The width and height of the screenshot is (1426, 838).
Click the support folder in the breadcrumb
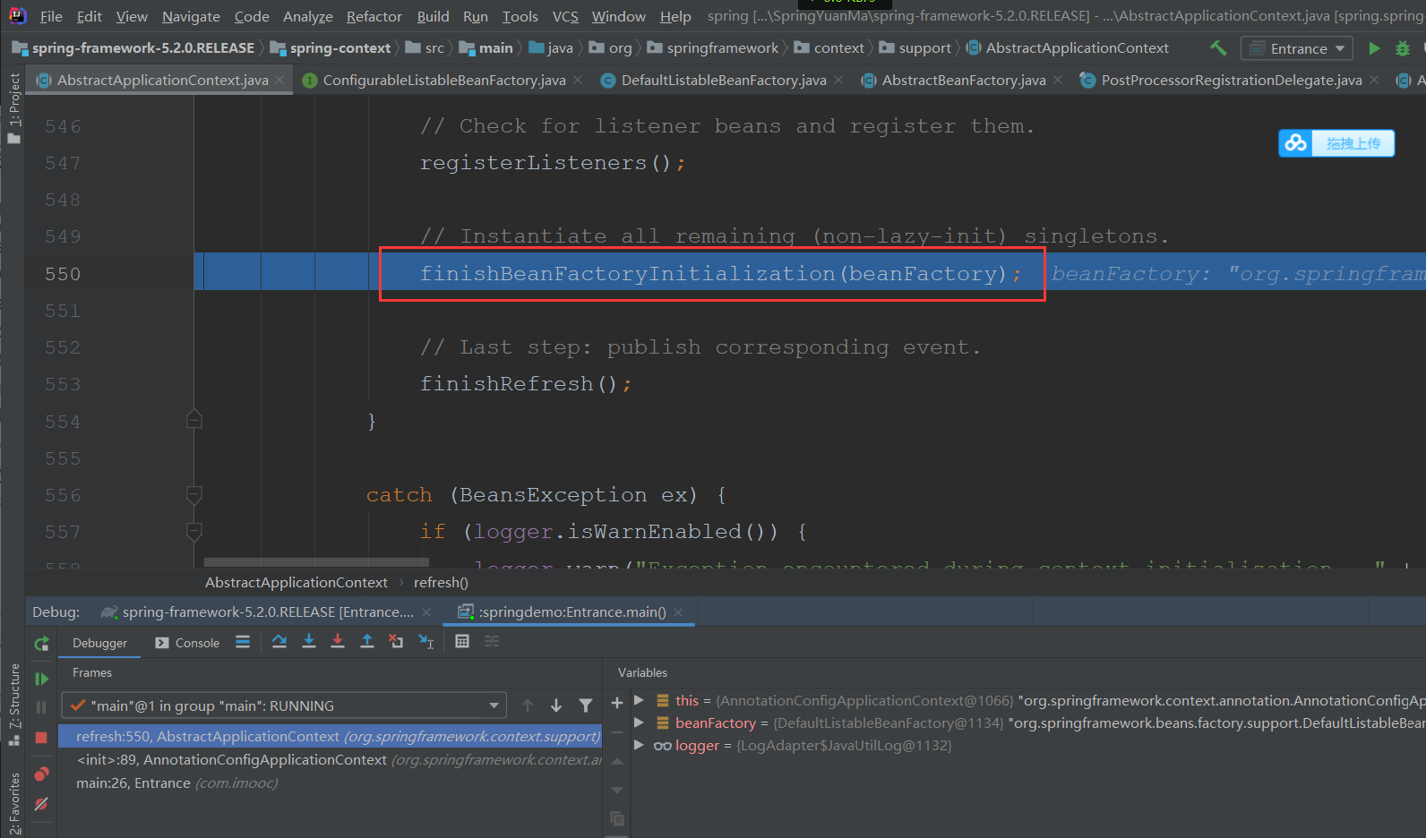(x=915, y=48)
